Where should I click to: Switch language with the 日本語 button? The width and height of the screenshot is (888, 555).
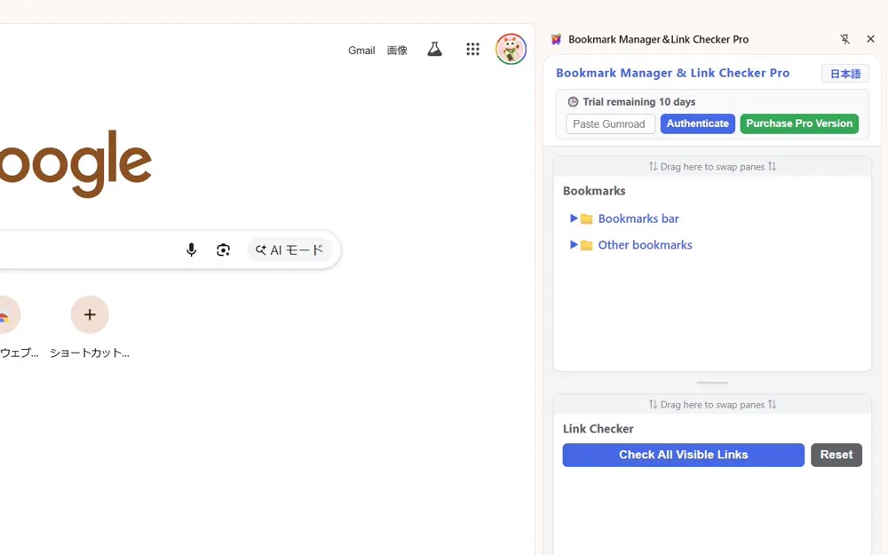[x=844, y=74]
